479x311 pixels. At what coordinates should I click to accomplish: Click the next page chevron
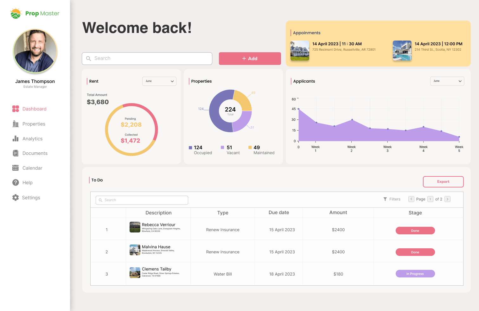447,199
